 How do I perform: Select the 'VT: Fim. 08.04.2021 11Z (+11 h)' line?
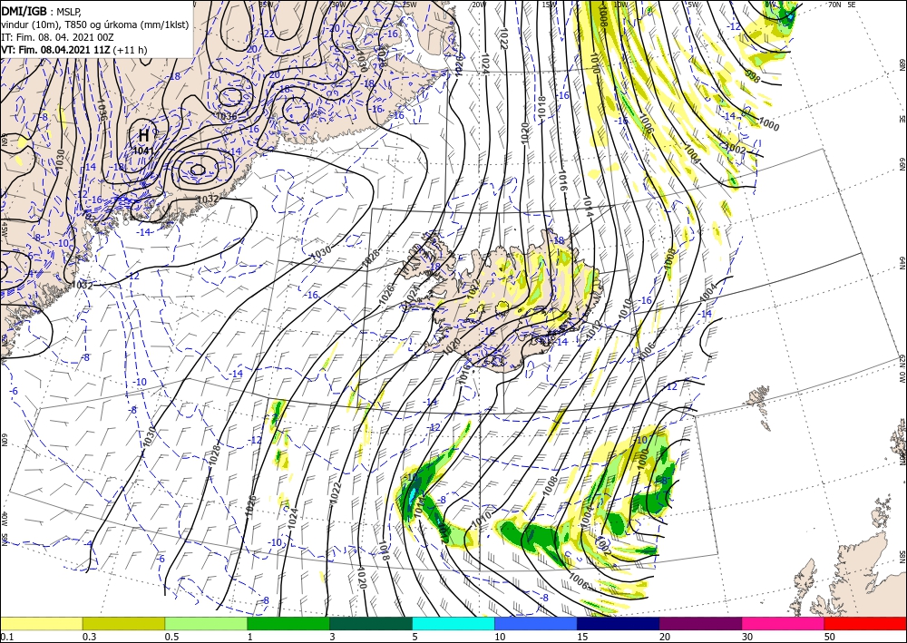[74, 50]
